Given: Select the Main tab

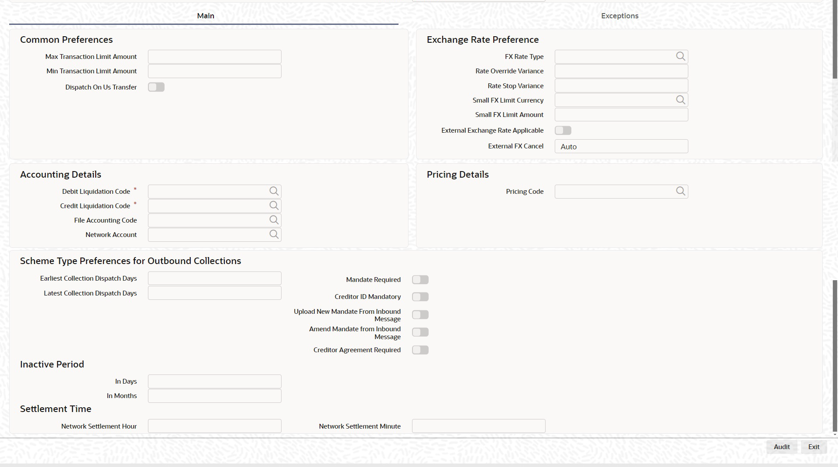Looking at the screenshot, I should 206,16.
